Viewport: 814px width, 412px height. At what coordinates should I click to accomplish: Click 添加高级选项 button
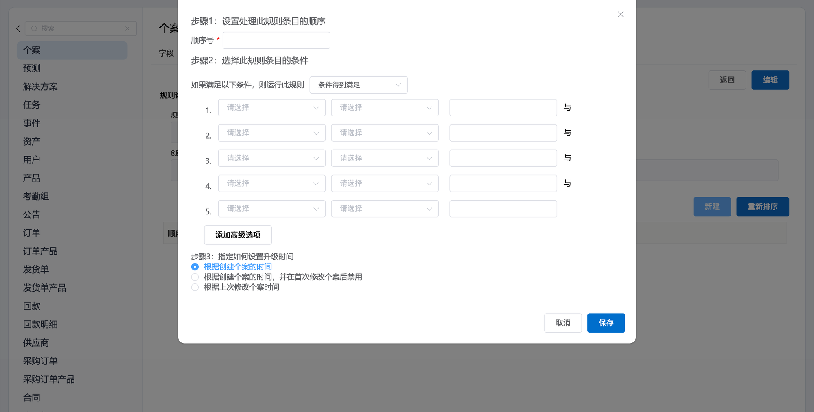[x=238, y=235]
